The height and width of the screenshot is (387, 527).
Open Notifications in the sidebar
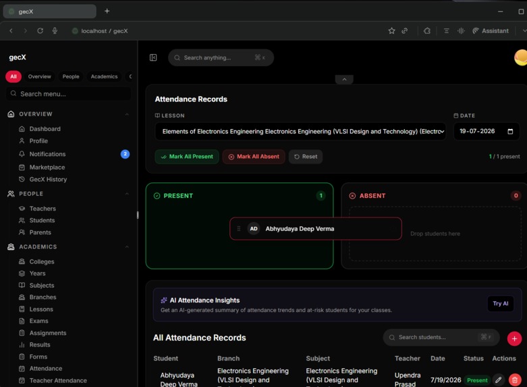[47, 154]
